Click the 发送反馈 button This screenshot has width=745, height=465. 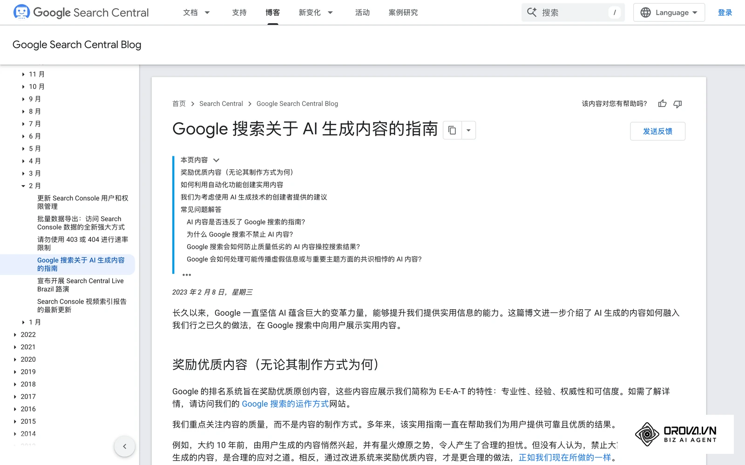[x=657, y=131]
